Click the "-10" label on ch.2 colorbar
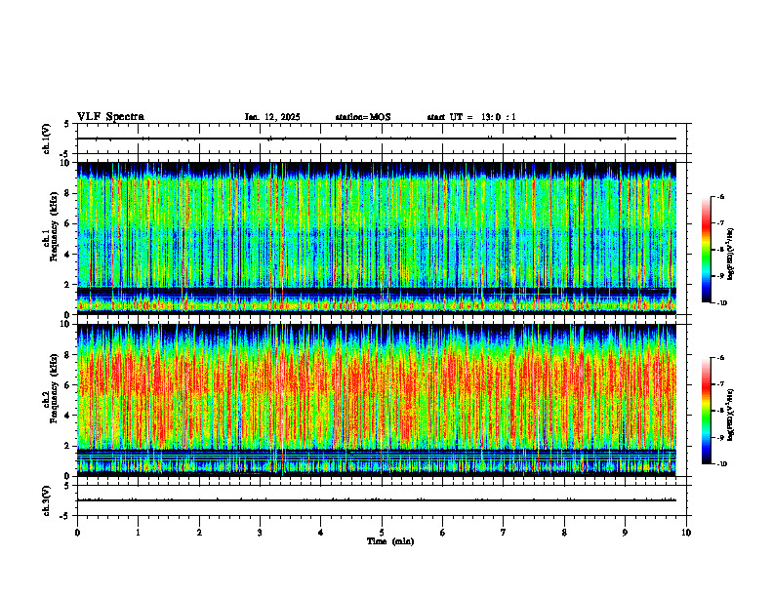The height and width of the screenshot is (597, 773). tap(721, 464)
